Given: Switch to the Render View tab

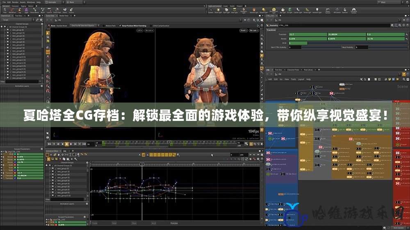Looking at the screenshot, I should (64, 16).
